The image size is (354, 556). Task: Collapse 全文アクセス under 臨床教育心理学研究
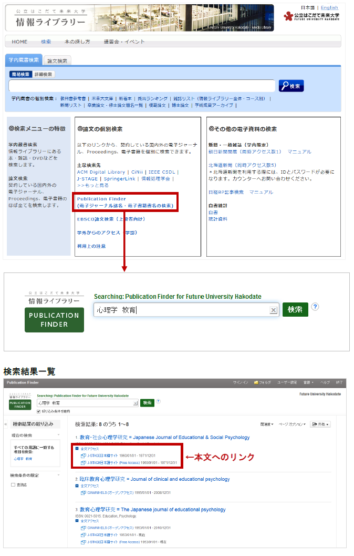77,486
